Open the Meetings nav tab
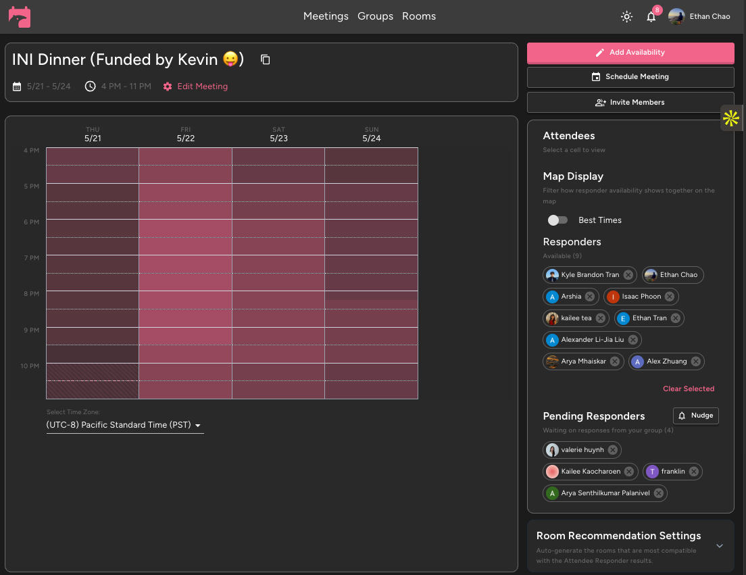 coord(326,16)
